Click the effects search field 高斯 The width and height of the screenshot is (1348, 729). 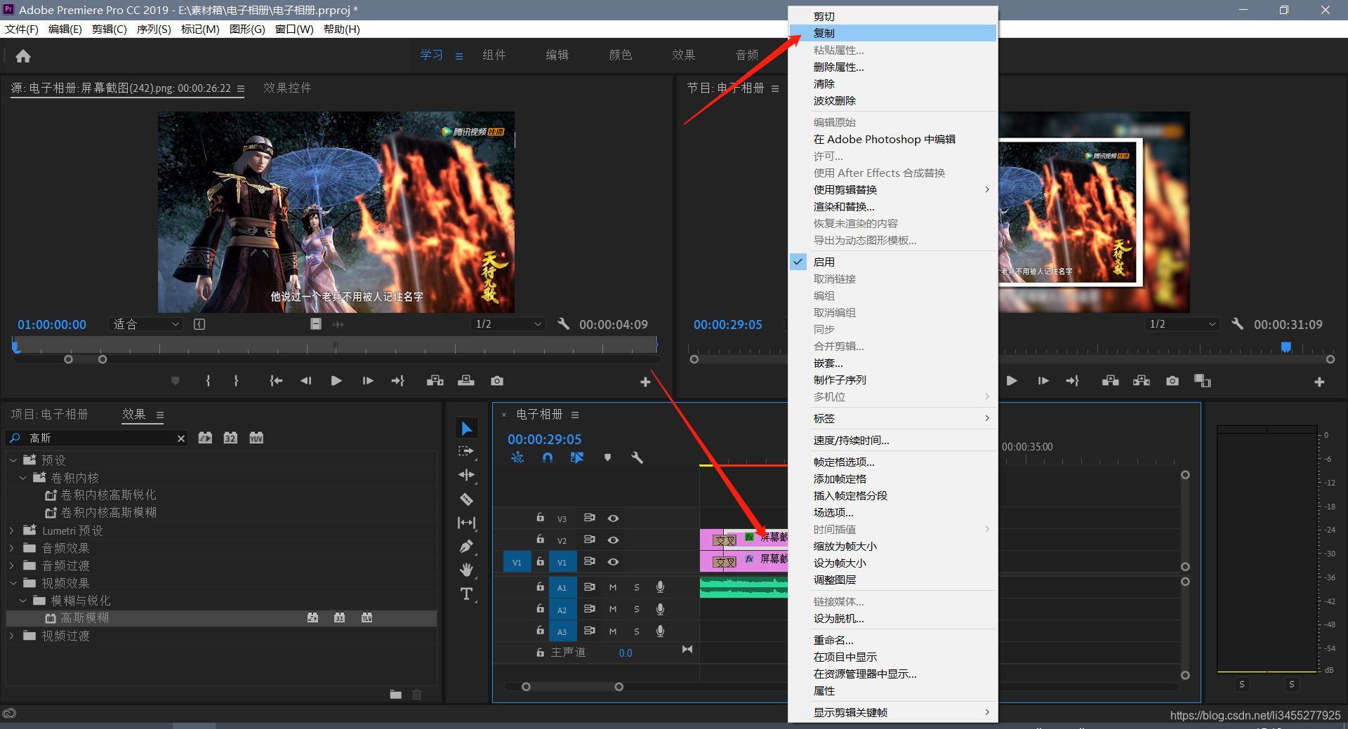(x=98, y=439)
